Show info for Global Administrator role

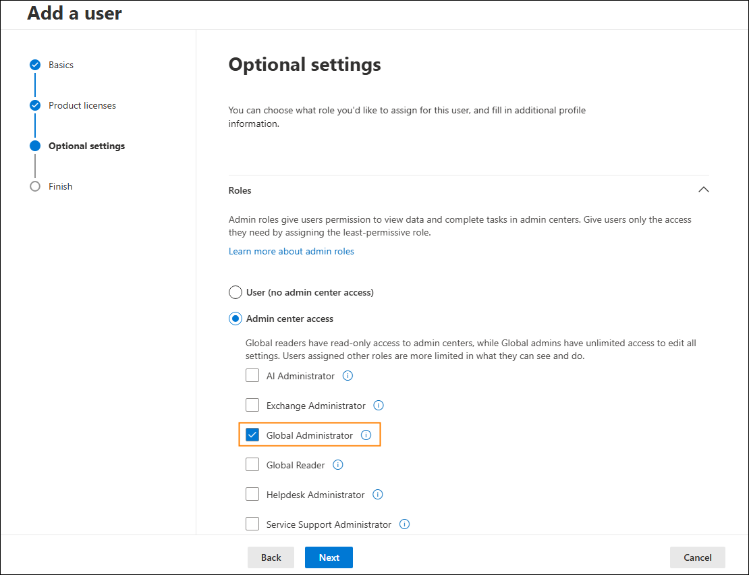click(366, 435)
